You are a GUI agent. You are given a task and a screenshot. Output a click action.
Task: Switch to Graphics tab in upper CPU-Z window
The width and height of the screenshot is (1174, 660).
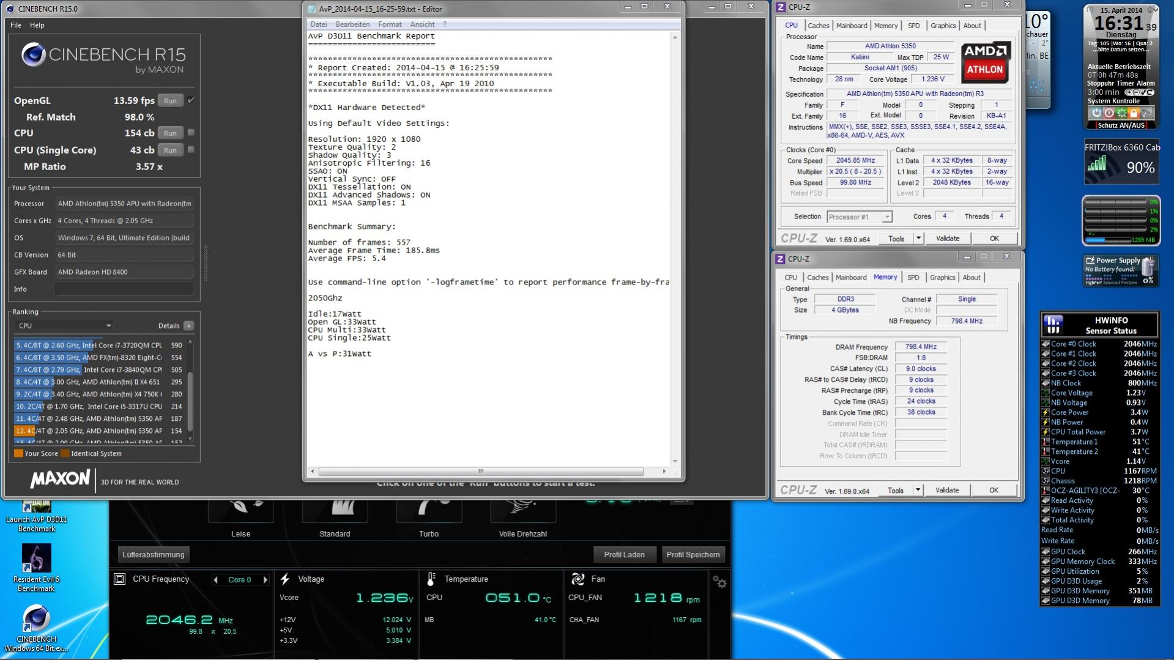943,26
